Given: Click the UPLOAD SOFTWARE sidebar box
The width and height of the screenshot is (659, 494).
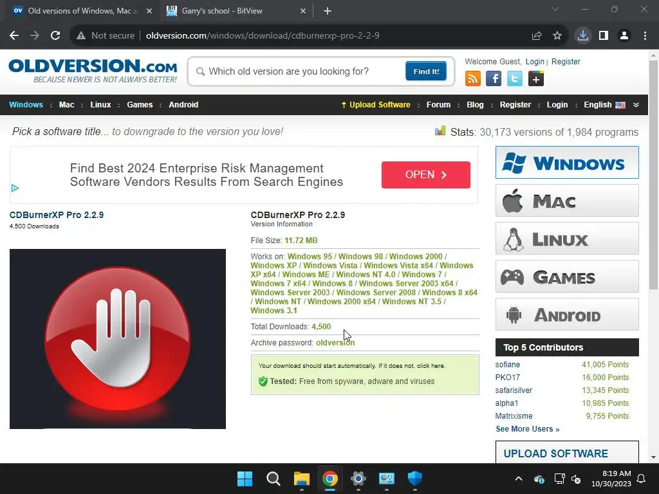Looking at the screenshot, I should 567,452.
